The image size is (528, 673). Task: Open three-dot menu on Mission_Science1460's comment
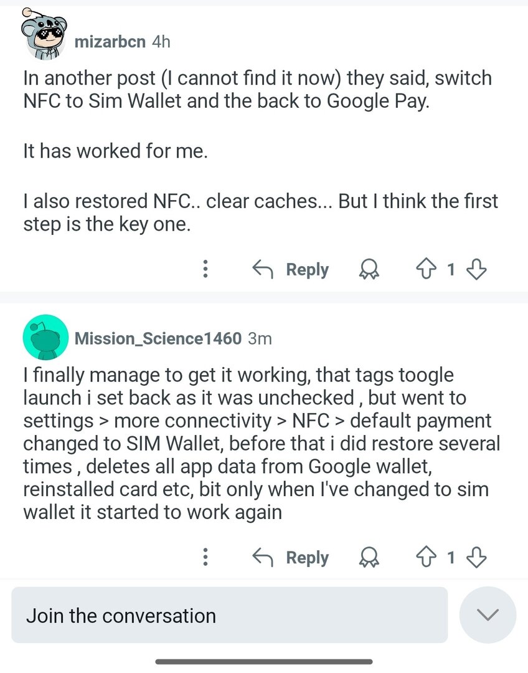[205, 557]
